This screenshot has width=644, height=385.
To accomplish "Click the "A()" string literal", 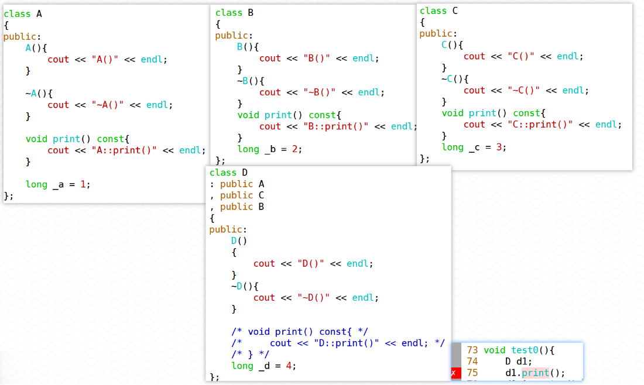I will point(105,60).
